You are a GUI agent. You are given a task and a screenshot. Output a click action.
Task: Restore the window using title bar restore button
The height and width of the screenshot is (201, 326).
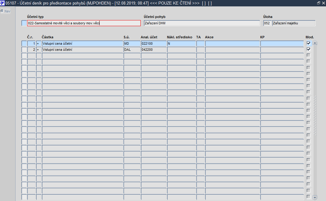click(318, 3)
